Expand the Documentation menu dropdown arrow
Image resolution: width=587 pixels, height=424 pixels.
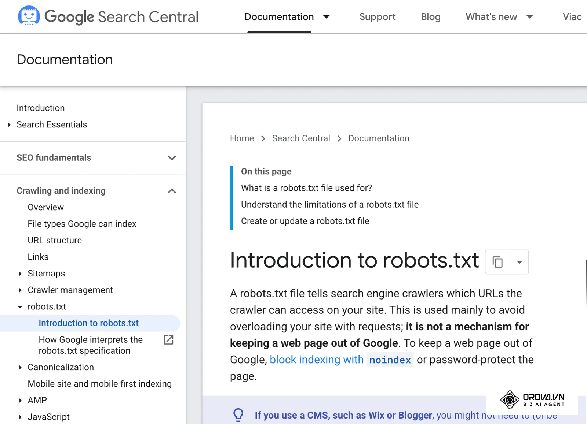[x=326, y=17]
